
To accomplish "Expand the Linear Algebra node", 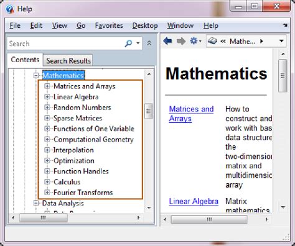I will click(47, 97).
